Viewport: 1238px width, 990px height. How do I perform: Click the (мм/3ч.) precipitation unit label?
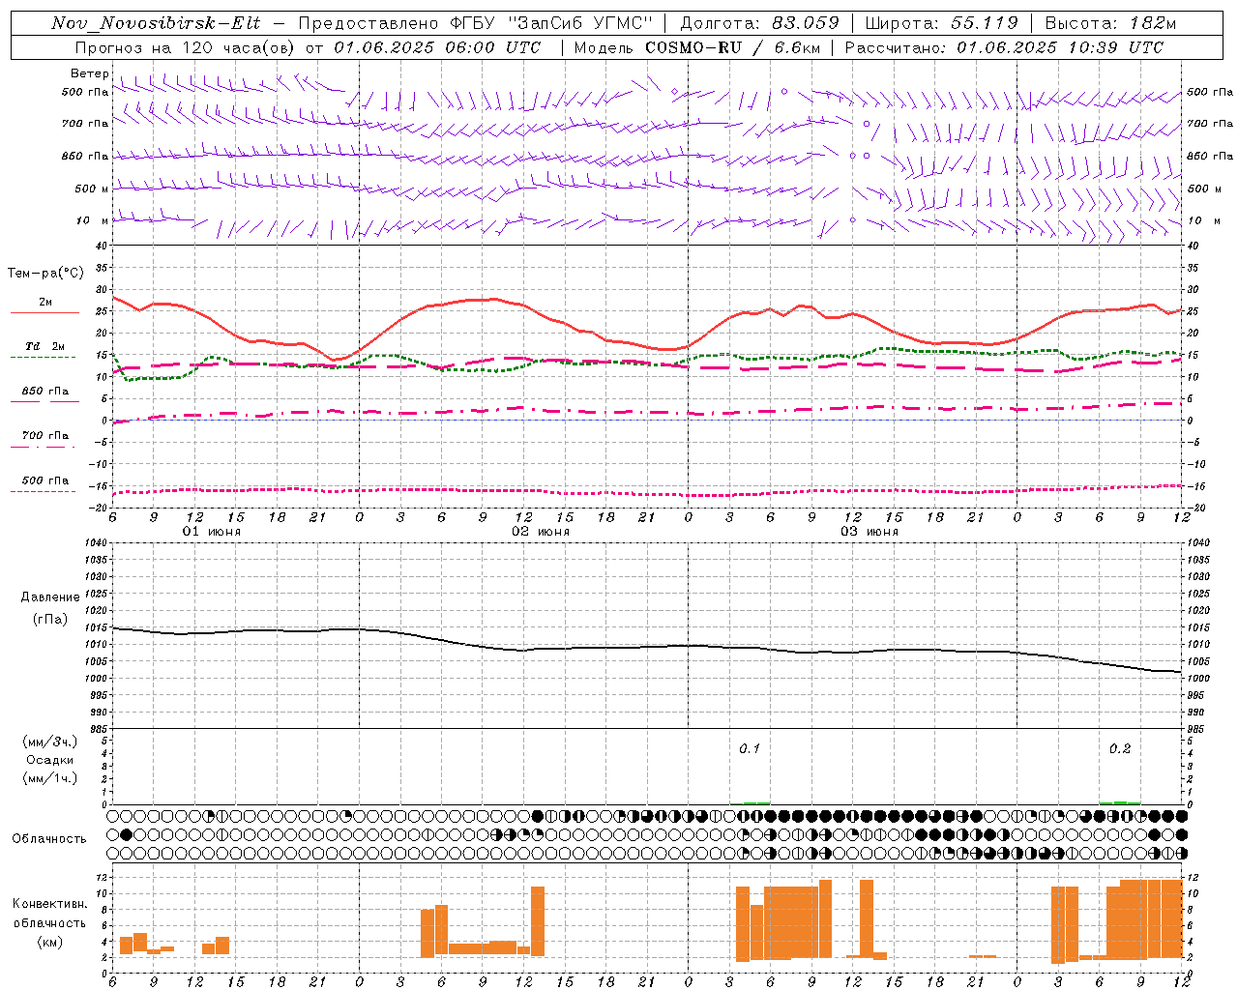click(x=50, y=742)
